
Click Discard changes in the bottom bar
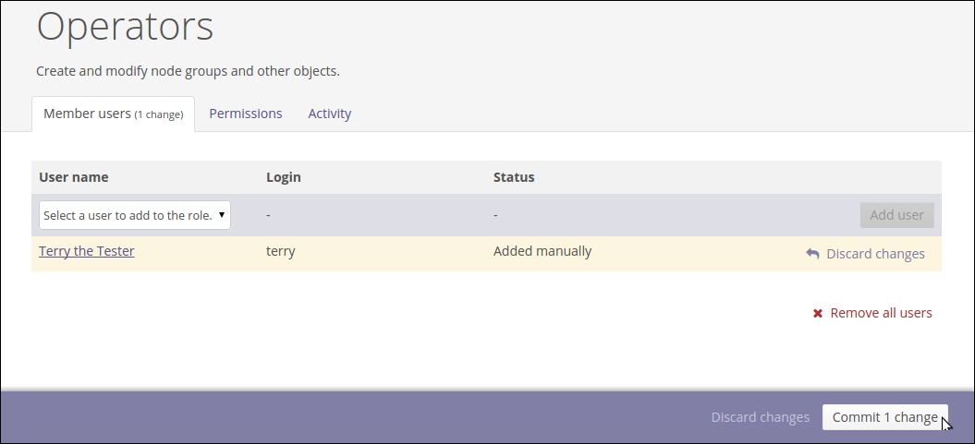tap(760, 417)
